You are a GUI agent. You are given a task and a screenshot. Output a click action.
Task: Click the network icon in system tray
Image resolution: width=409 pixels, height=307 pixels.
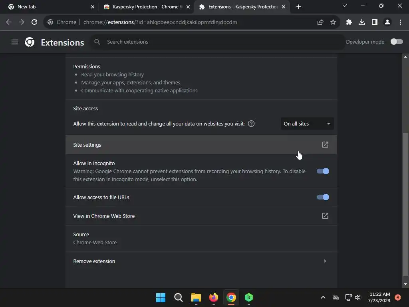pyautogui.click(x=348, y=297)
